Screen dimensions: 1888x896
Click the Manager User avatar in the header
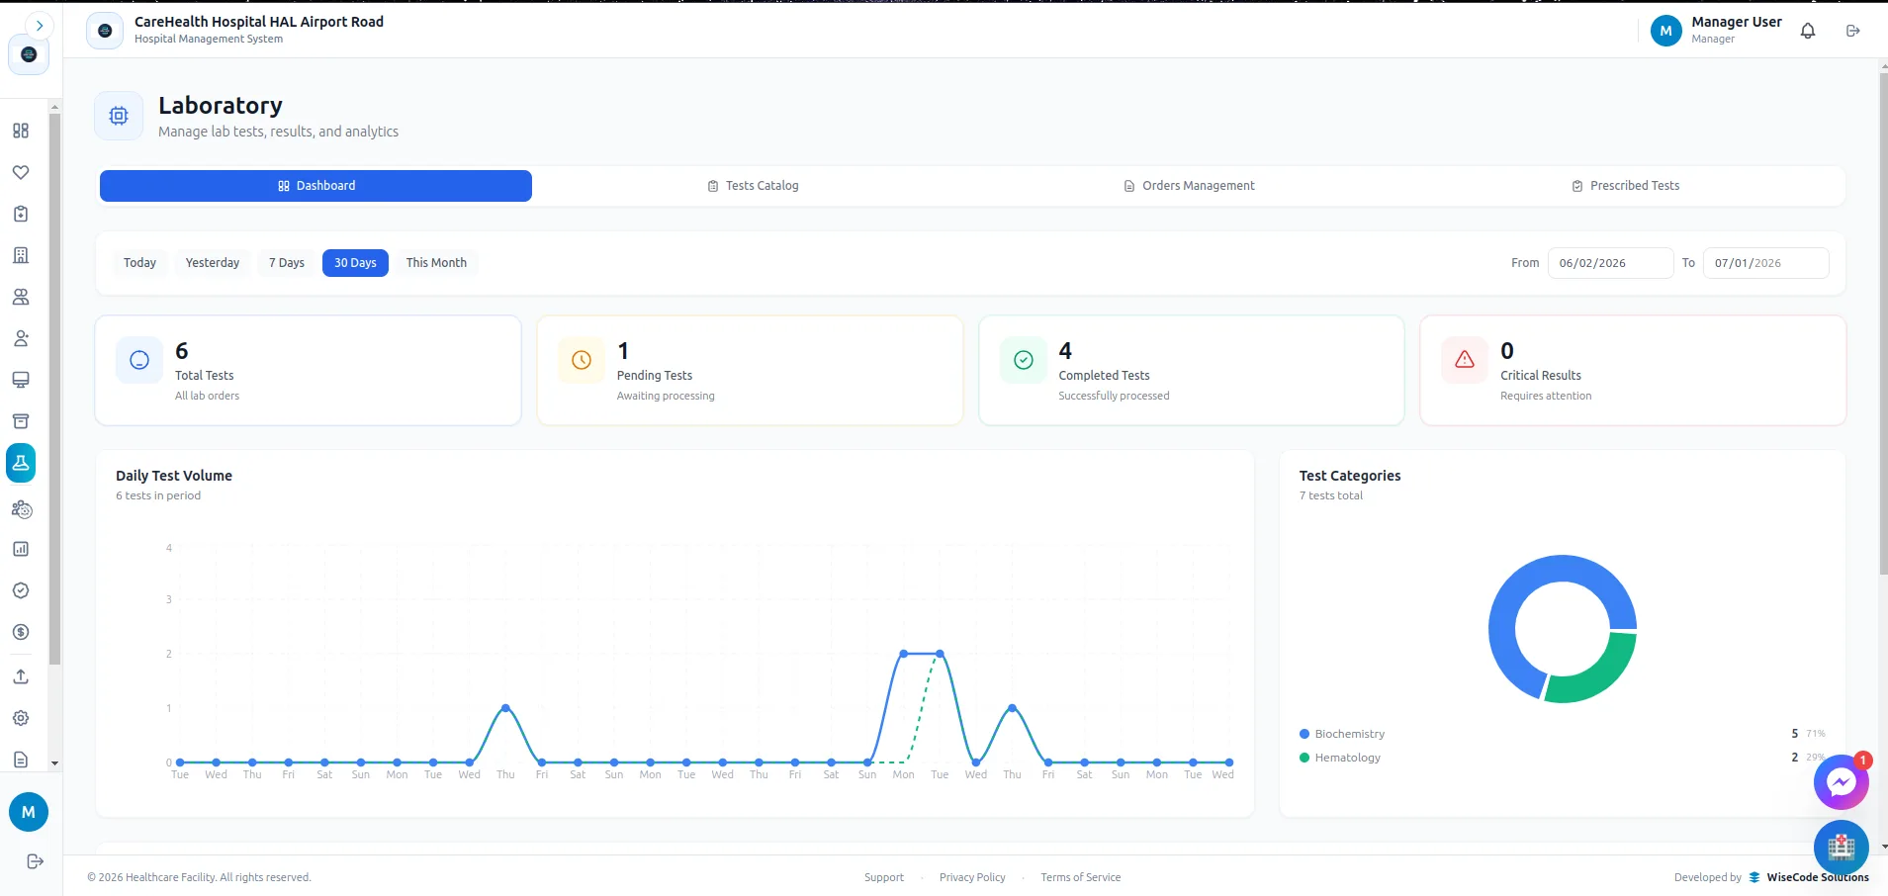pos(1665,31)
